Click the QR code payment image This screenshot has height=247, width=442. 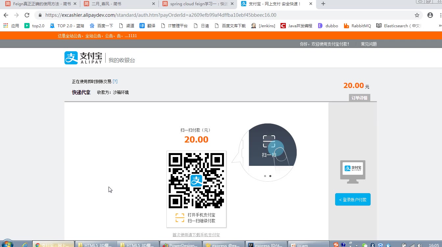[196, 180]
